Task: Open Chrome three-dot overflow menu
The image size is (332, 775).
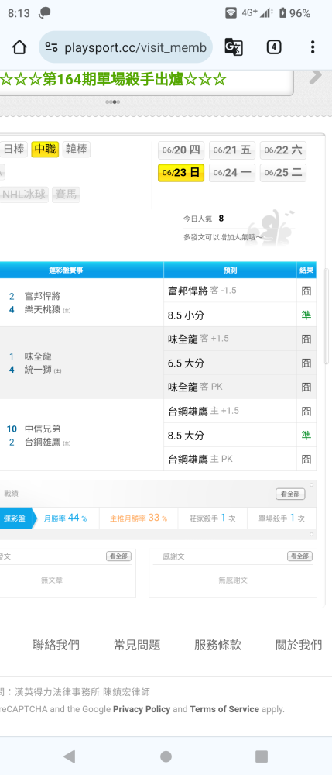Action: coord(313,47)
